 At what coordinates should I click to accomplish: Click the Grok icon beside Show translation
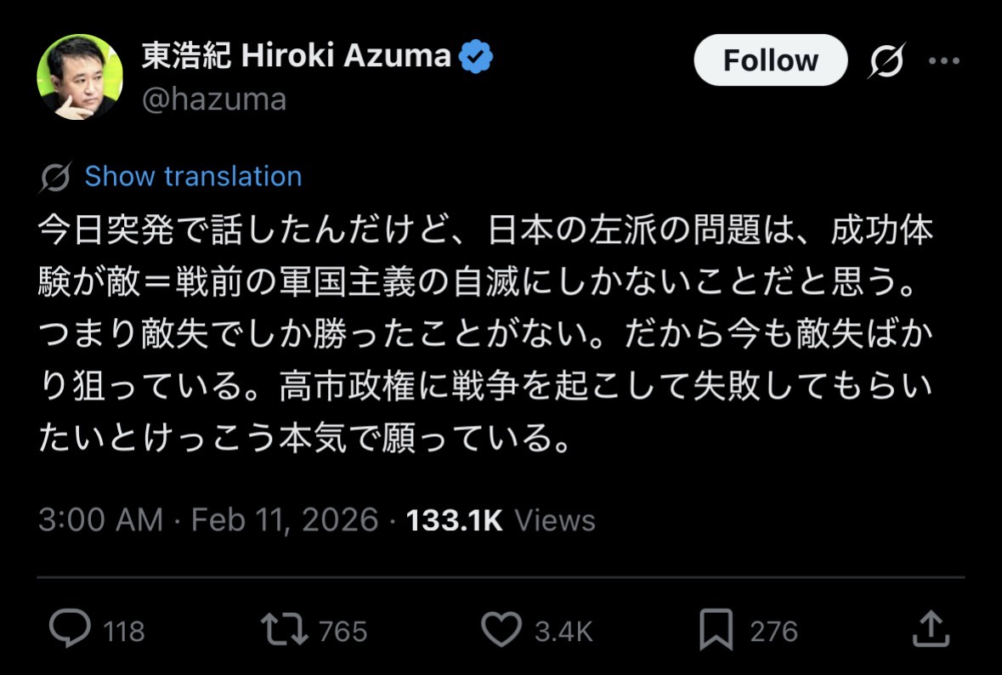tap(55, 177)
